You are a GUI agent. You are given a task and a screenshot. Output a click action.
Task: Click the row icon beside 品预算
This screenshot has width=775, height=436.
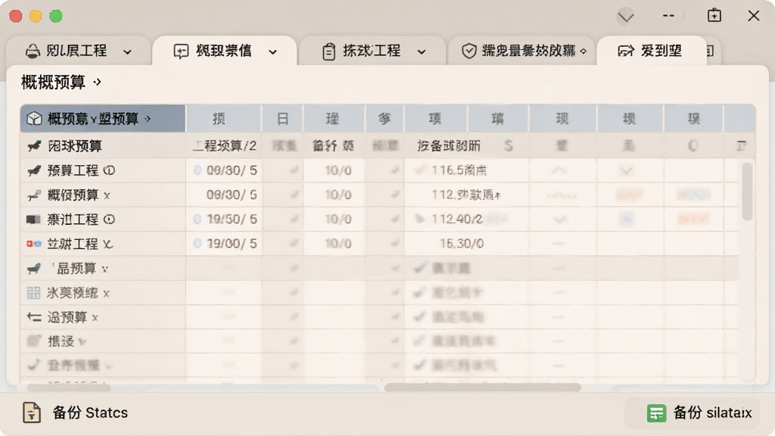34,269
